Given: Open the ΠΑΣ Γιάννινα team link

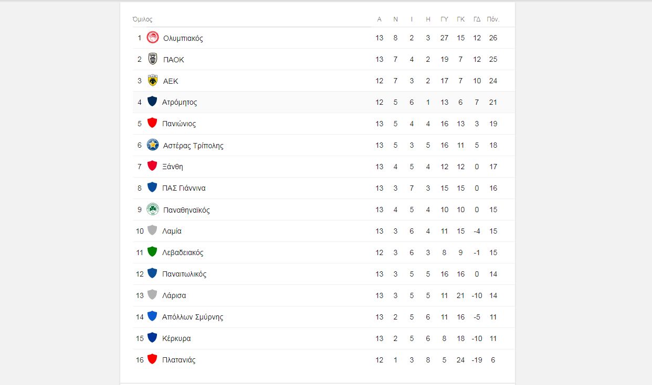Looking at the screenshot, I should 184,188.
